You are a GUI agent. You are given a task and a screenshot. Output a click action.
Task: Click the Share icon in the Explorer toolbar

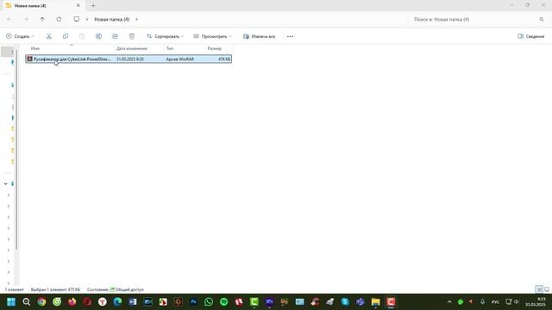click(x=115, y=36)
